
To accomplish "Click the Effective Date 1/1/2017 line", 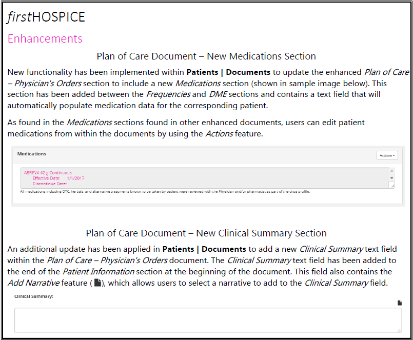I will (x=58, y=178).
